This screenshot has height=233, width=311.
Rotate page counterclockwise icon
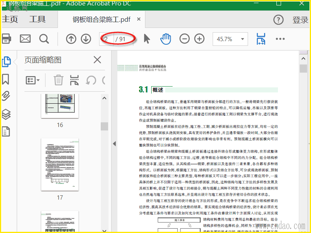click(x=91, y=80)
